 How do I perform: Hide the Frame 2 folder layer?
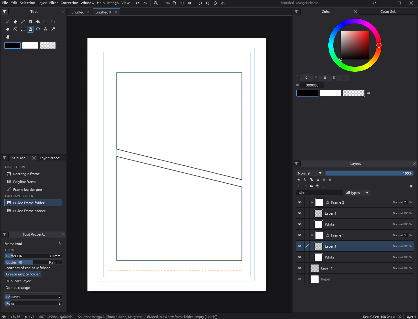tap(299, 202)
